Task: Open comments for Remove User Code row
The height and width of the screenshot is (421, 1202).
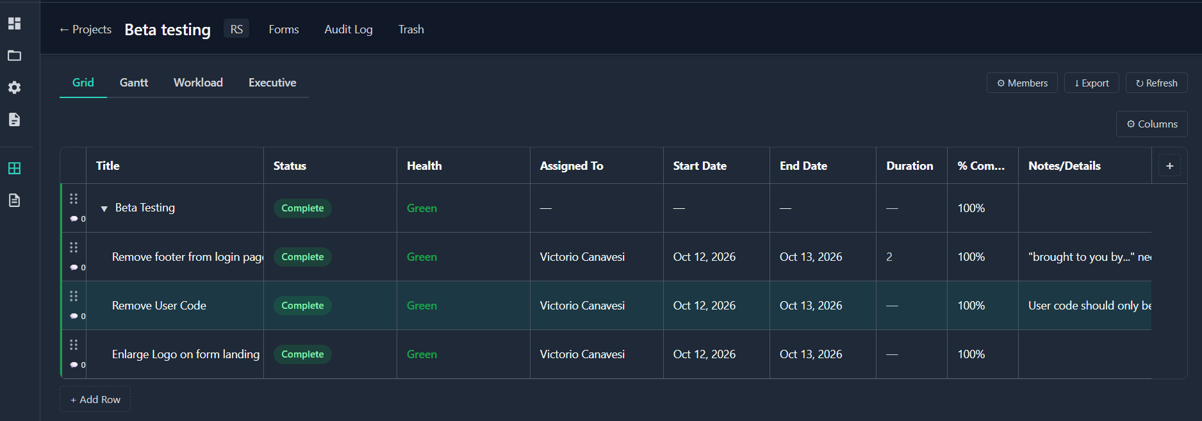Action: tap(78, 317)
